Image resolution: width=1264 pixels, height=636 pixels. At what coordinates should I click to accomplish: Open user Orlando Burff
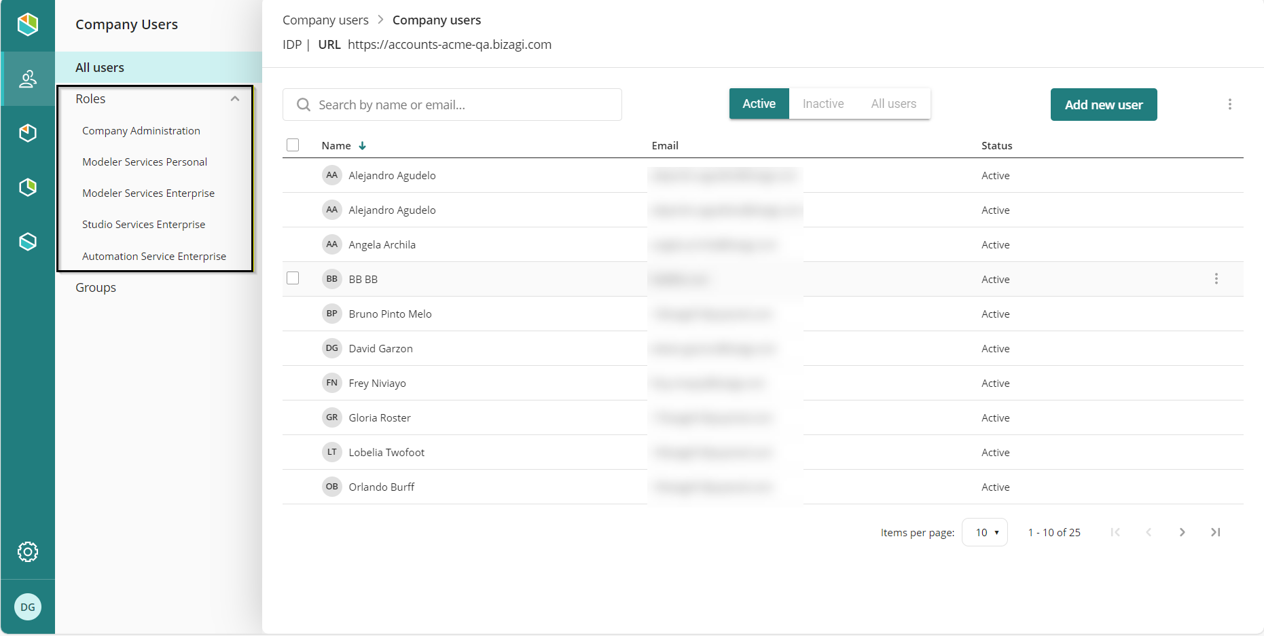tap(381, 487)
